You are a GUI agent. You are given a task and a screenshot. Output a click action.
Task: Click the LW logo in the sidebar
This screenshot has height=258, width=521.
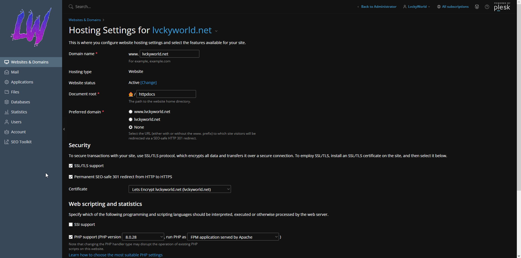(x=31, y=27)
